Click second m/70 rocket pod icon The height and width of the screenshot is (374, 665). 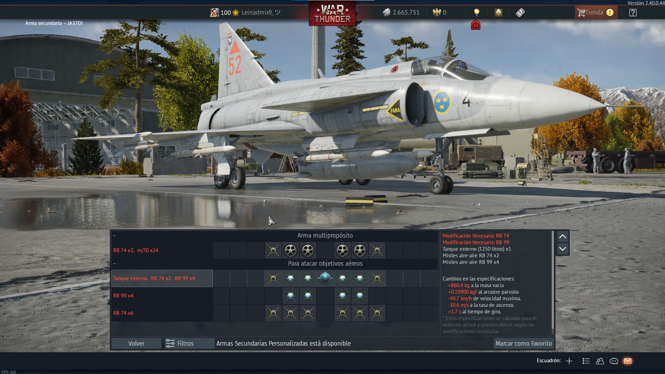[308, 250]
